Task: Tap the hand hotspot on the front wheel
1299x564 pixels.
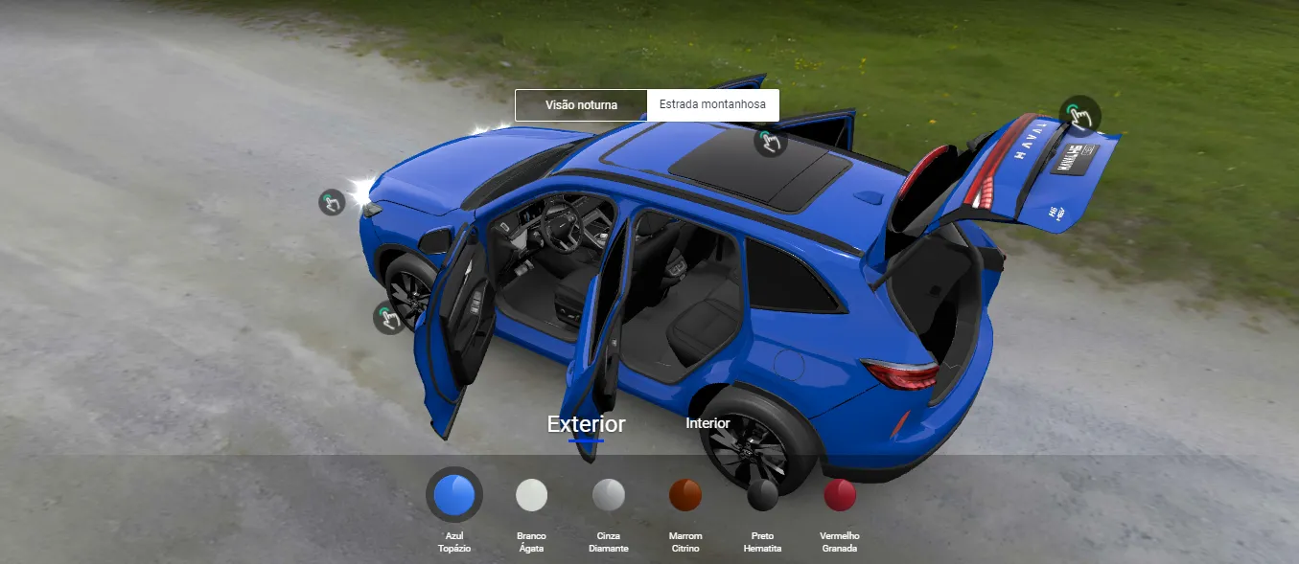Action: point(388,317)
